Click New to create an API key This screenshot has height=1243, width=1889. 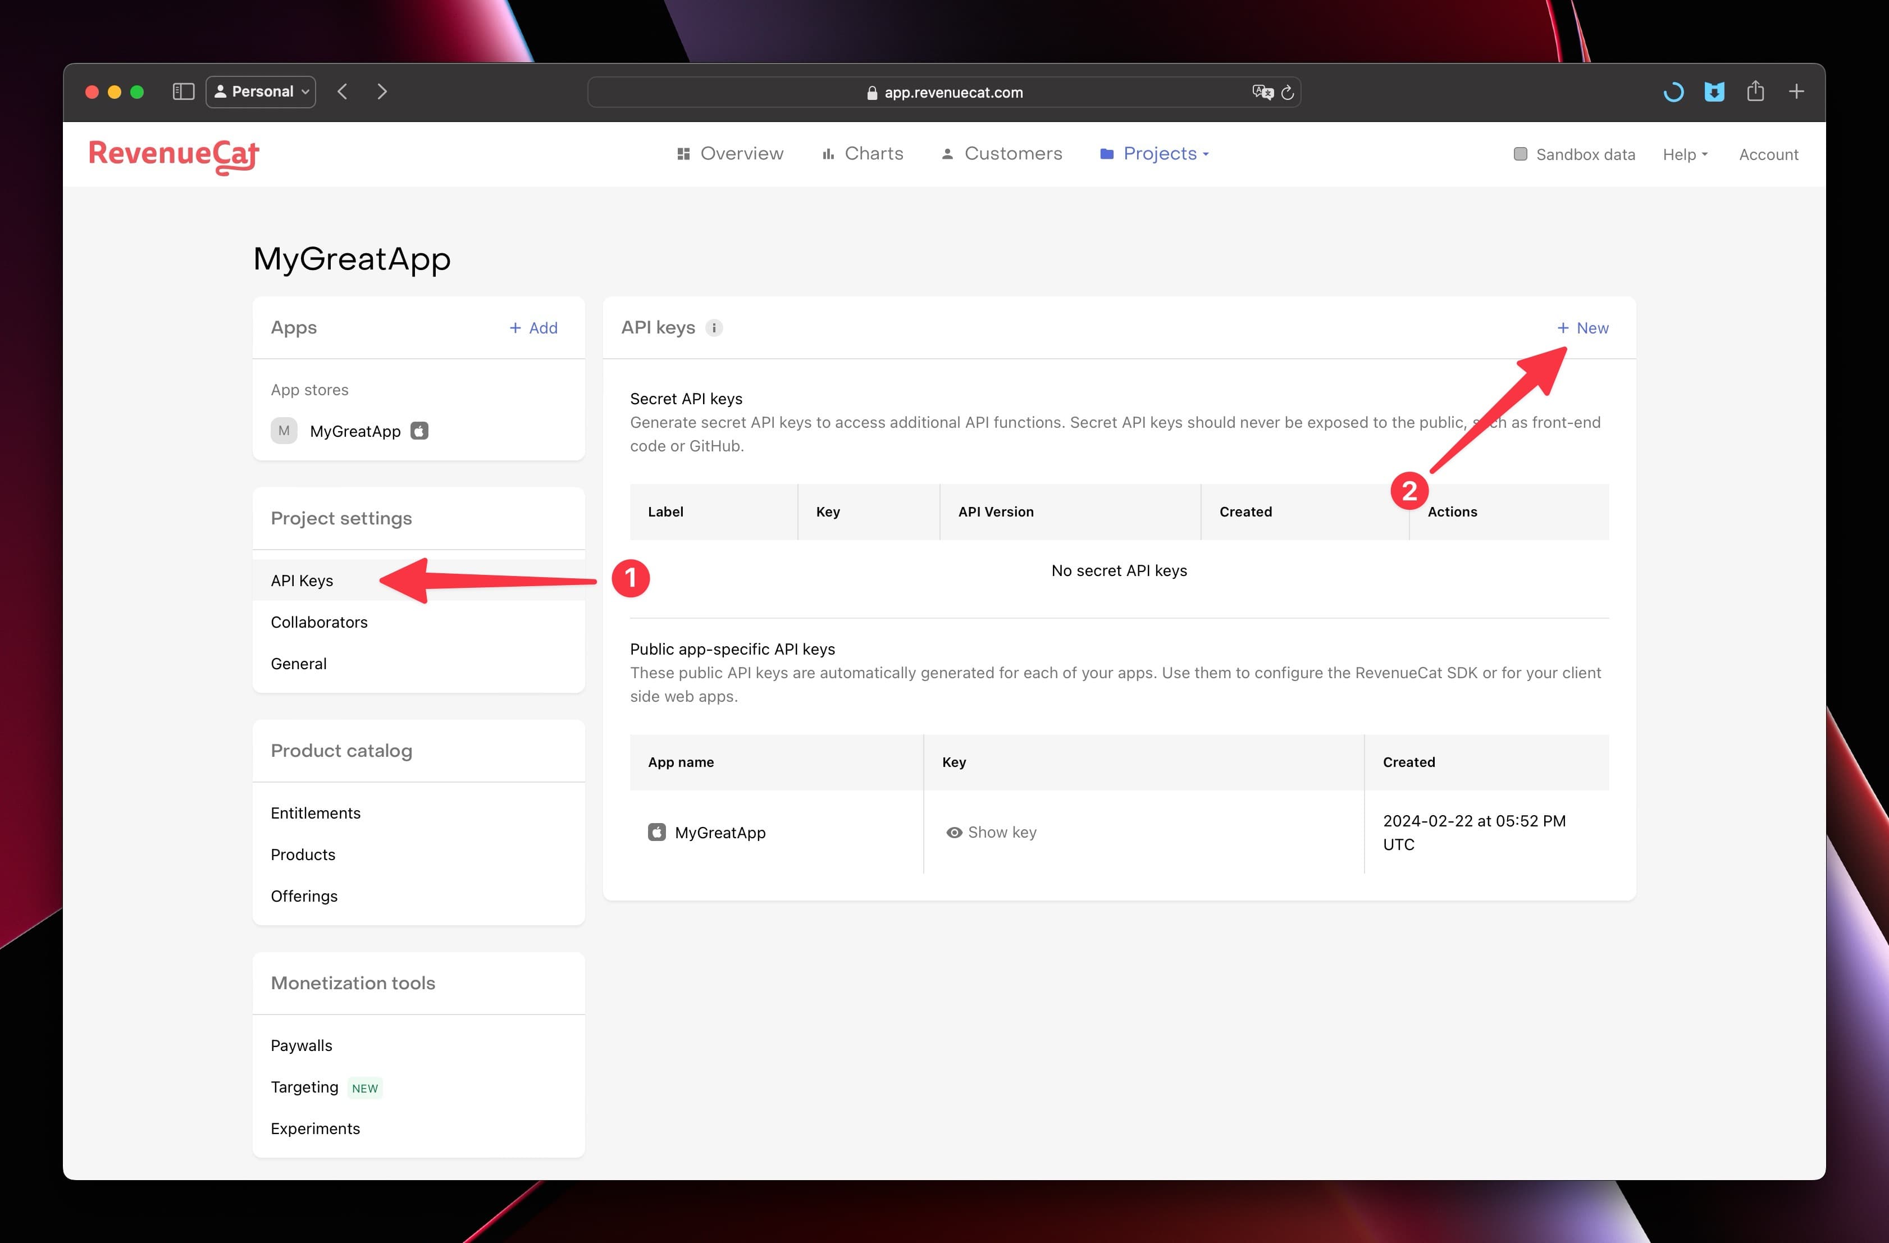[x=1582, y=328]
